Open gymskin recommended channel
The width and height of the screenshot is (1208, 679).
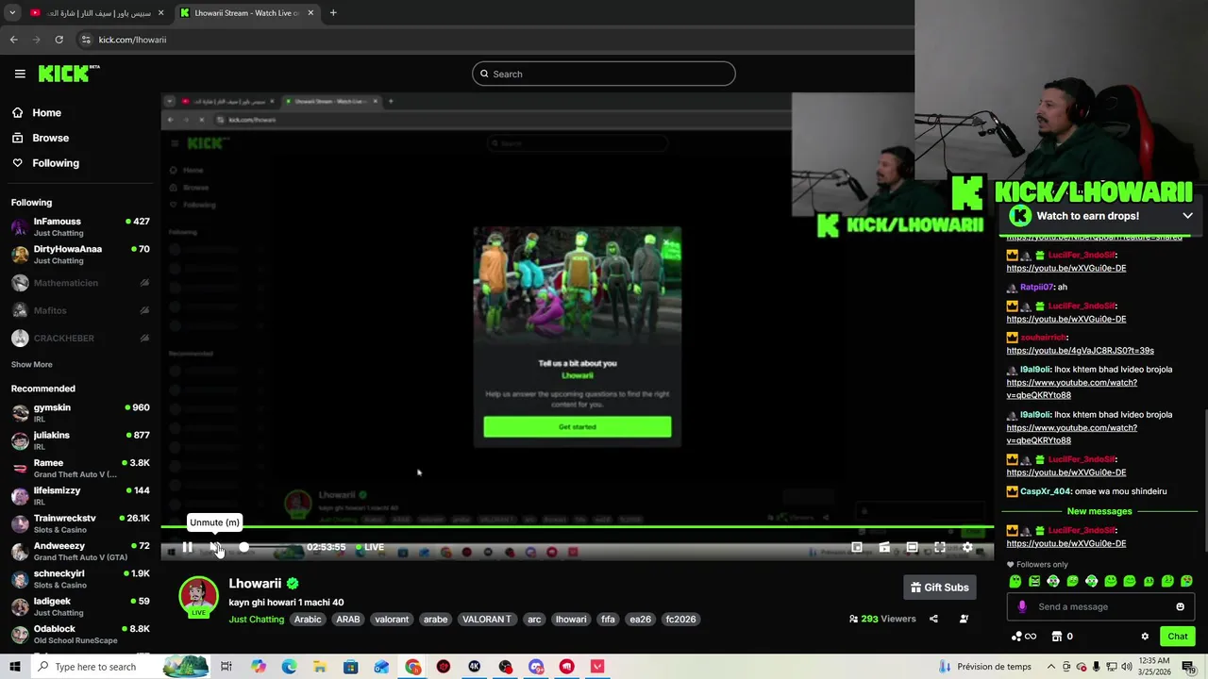[80, 413]
